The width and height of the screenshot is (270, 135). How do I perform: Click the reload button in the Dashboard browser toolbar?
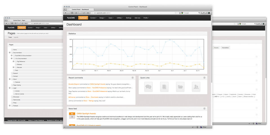point(84,13)
